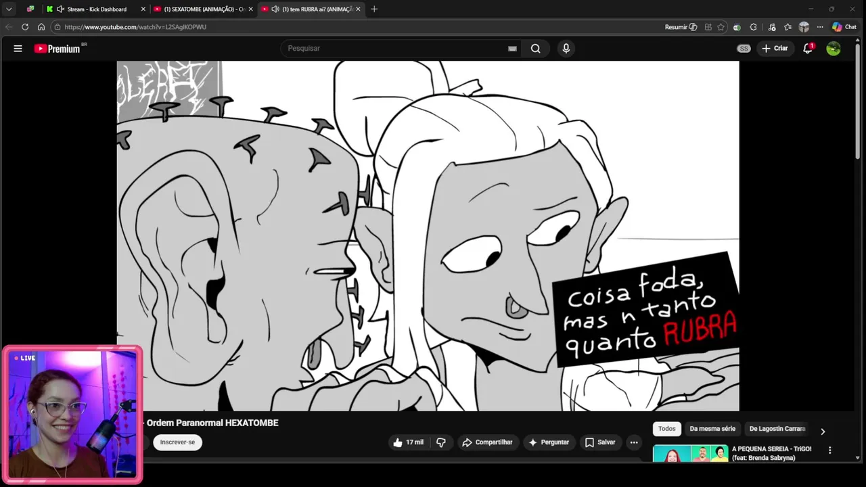Close the Kick Dashboard tab
Screen dimensions: 866x487
(143, 9)
